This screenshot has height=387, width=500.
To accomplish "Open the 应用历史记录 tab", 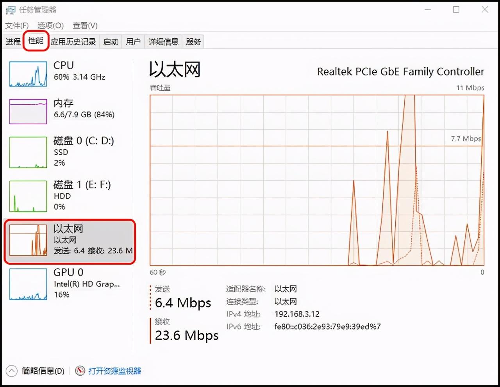I will (x=73, y=41).
